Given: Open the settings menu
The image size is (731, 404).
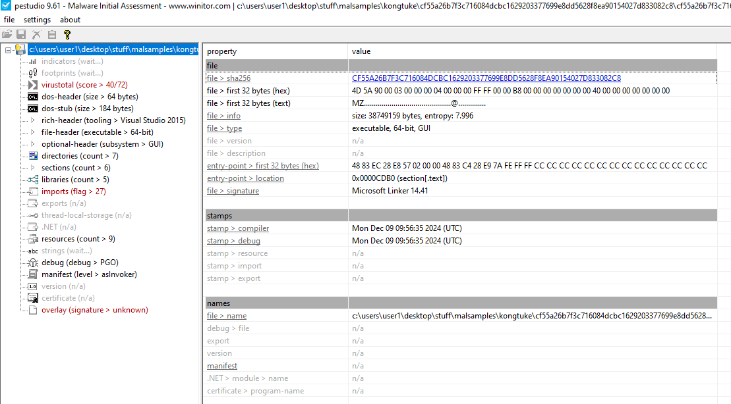Looking at the screenshot, I should click(38, 20).
